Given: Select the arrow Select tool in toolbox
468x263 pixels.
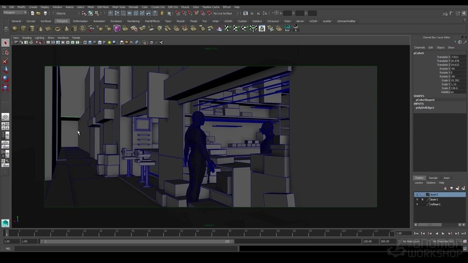Looking at the screenshot, I should [6, 43].
